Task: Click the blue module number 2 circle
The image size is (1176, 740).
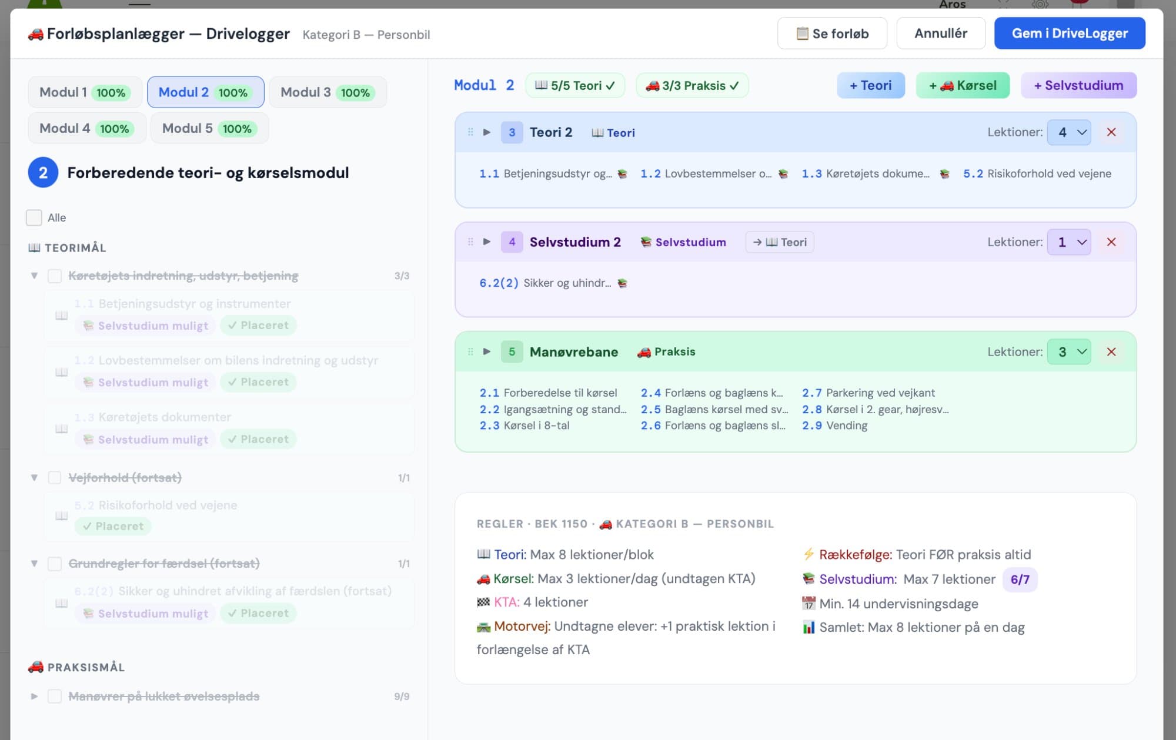Action: [43, 173]
